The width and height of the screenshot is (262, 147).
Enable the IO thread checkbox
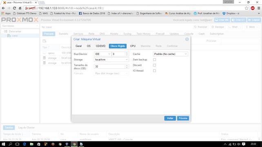tap(154, 71)
